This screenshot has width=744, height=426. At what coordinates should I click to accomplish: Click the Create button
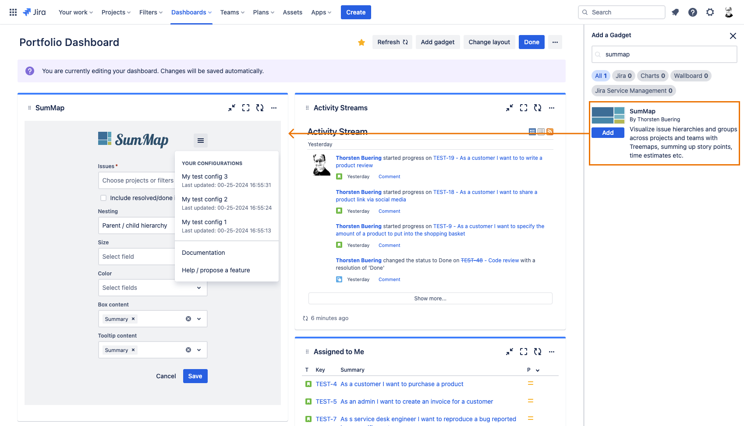(356, 12)
